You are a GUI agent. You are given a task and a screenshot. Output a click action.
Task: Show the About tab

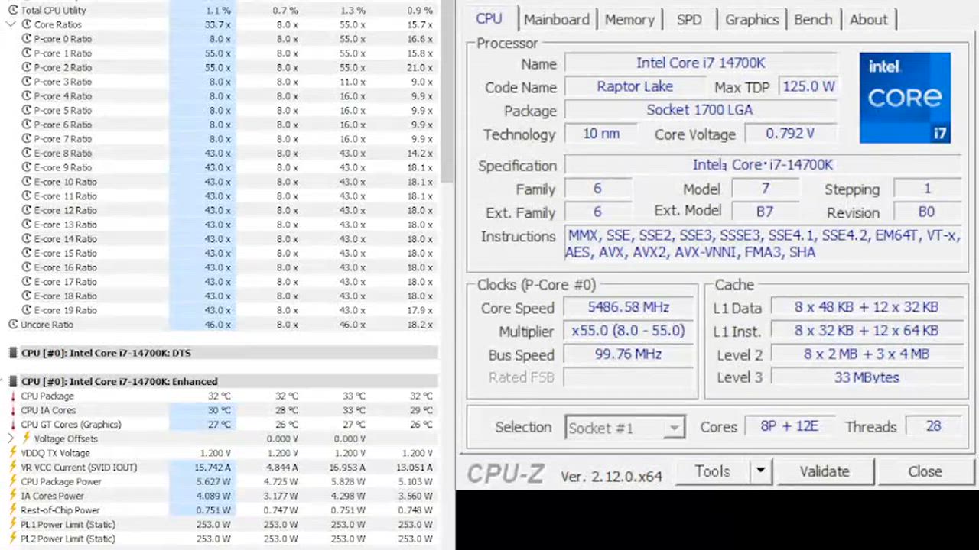pyautogui.click(x=869, y=20)
